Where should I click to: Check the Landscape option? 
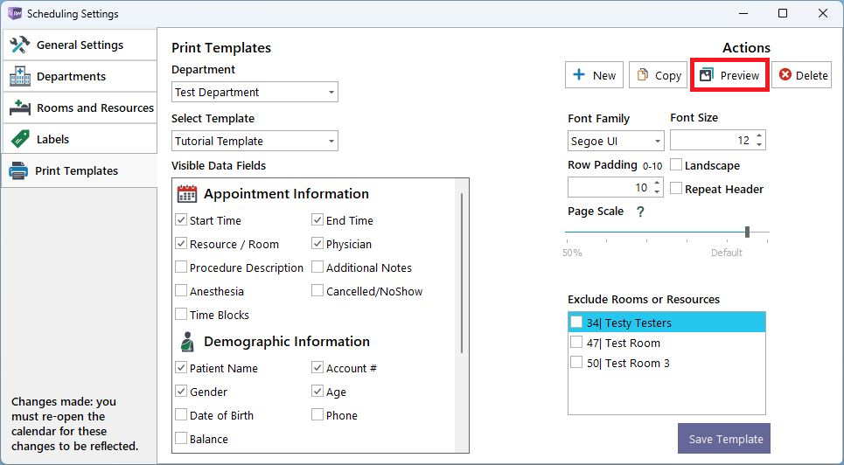pos(676,164)
